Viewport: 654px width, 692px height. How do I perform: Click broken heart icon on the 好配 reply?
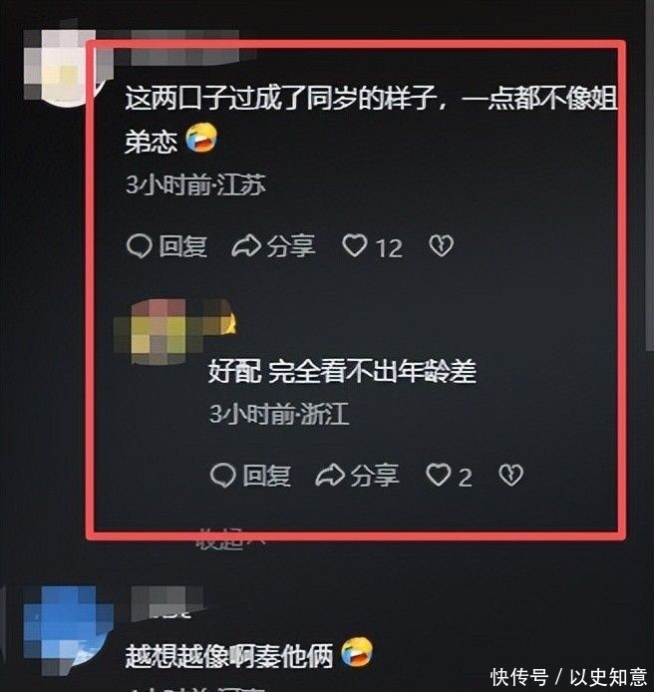511,476
